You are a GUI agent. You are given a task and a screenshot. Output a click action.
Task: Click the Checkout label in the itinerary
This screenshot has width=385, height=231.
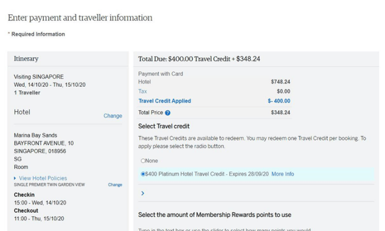[27, 211]
